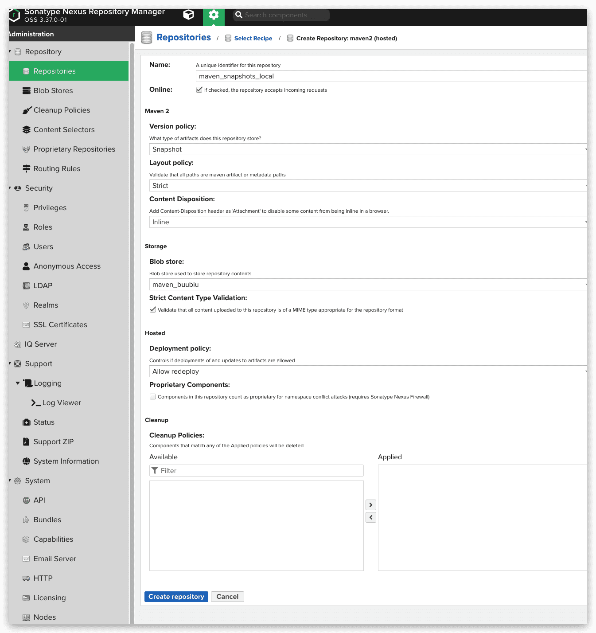Click the repository Name input field

(390, 76)
